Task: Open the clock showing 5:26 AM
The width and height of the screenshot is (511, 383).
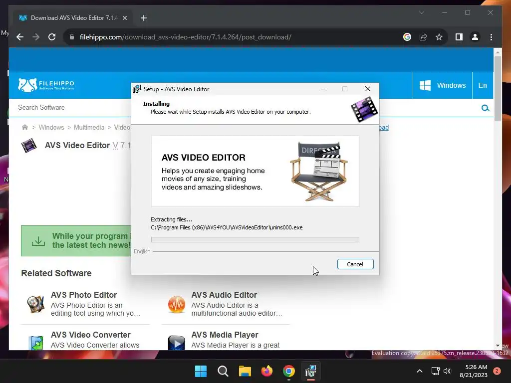Action: coord(474,371)
